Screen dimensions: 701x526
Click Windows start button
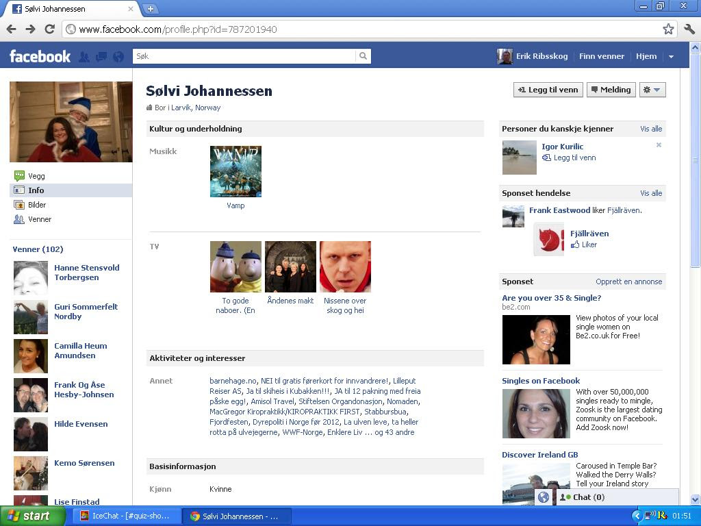[32, 516]
